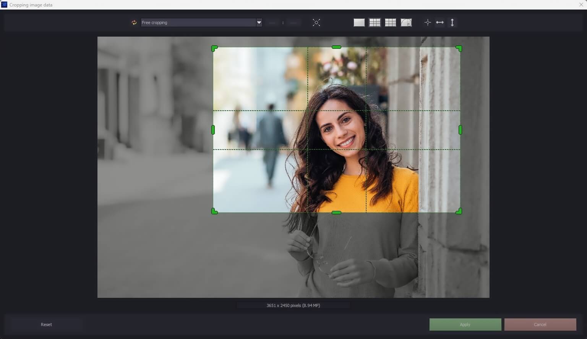The width and height of the screenshot is (587, 339).
Task: Click the aspect ratio height field
Action: (x=293, y=23)
